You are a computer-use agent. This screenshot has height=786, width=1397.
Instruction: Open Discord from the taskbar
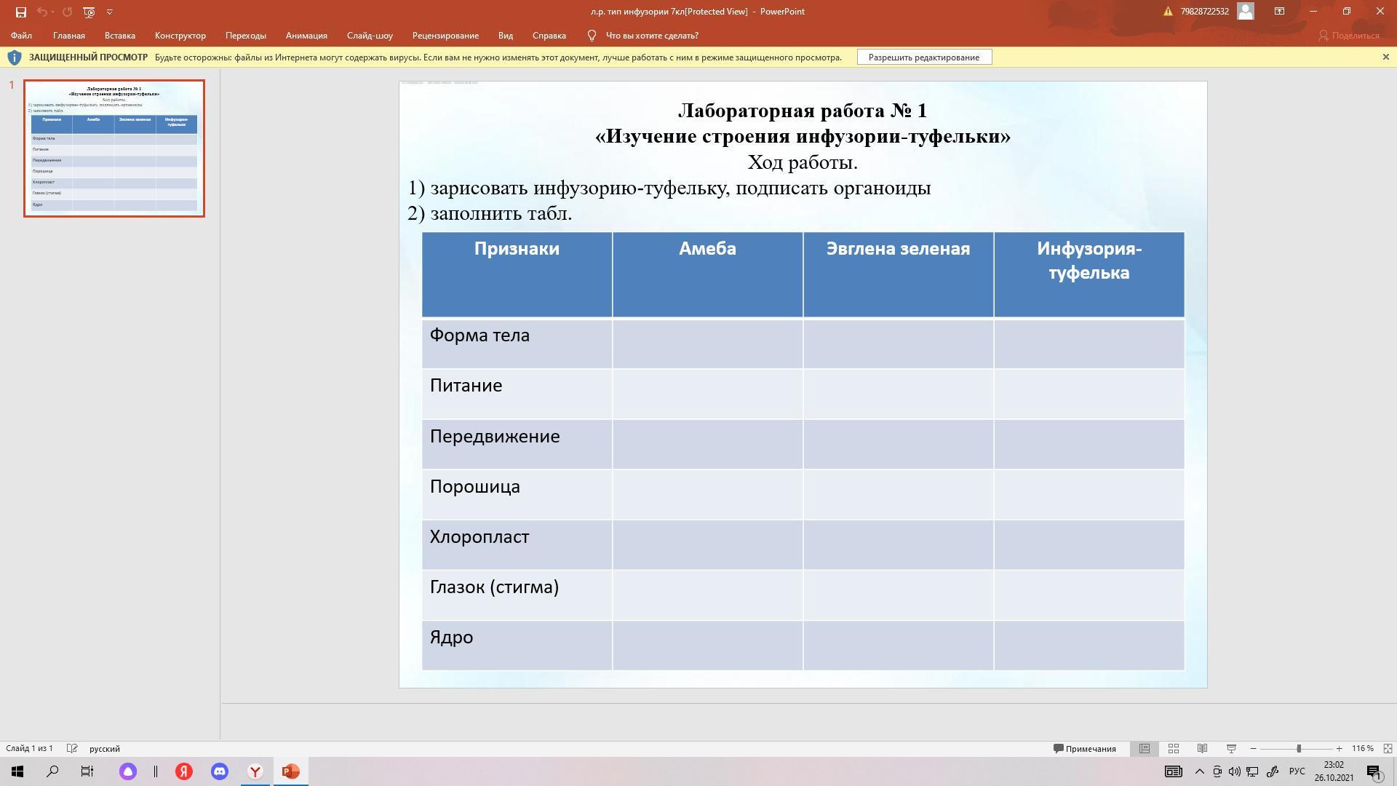click(219, 771)
